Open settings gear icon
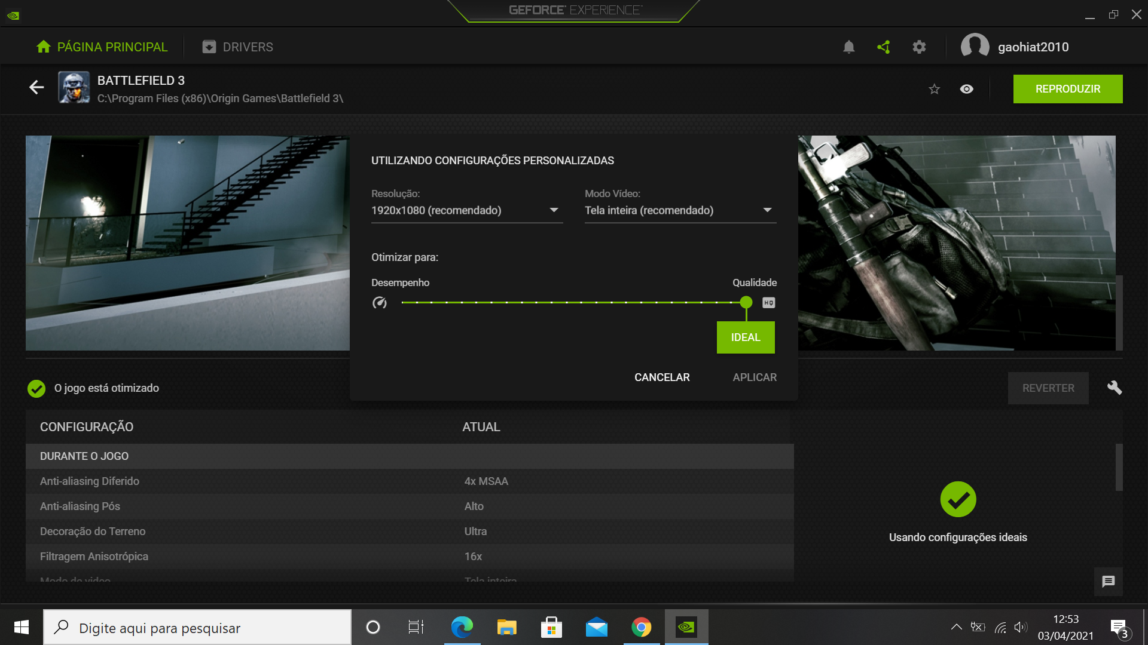The width and height of the screenshot is (1148, 645). [919, 47]
